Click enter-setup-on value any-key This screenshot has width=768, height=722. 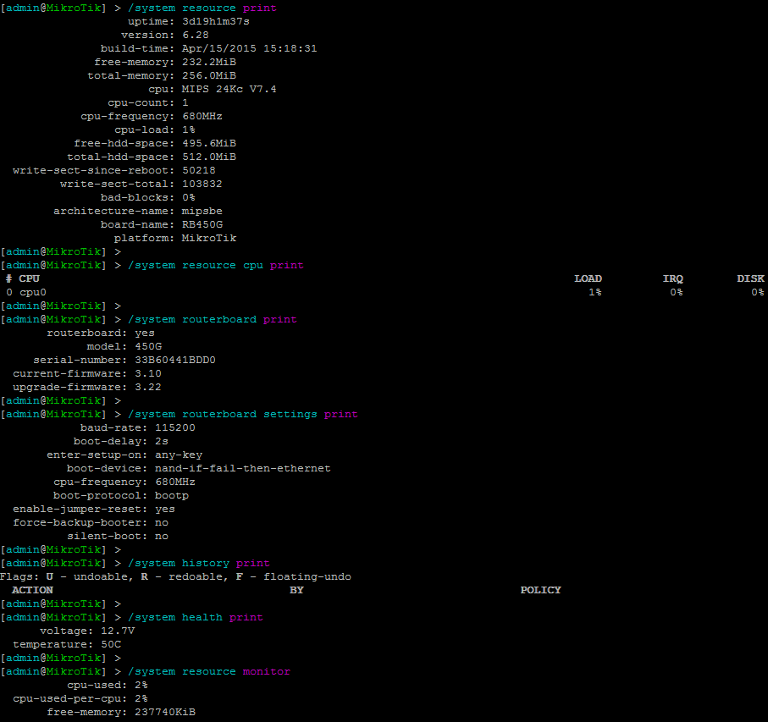(179, 455)
